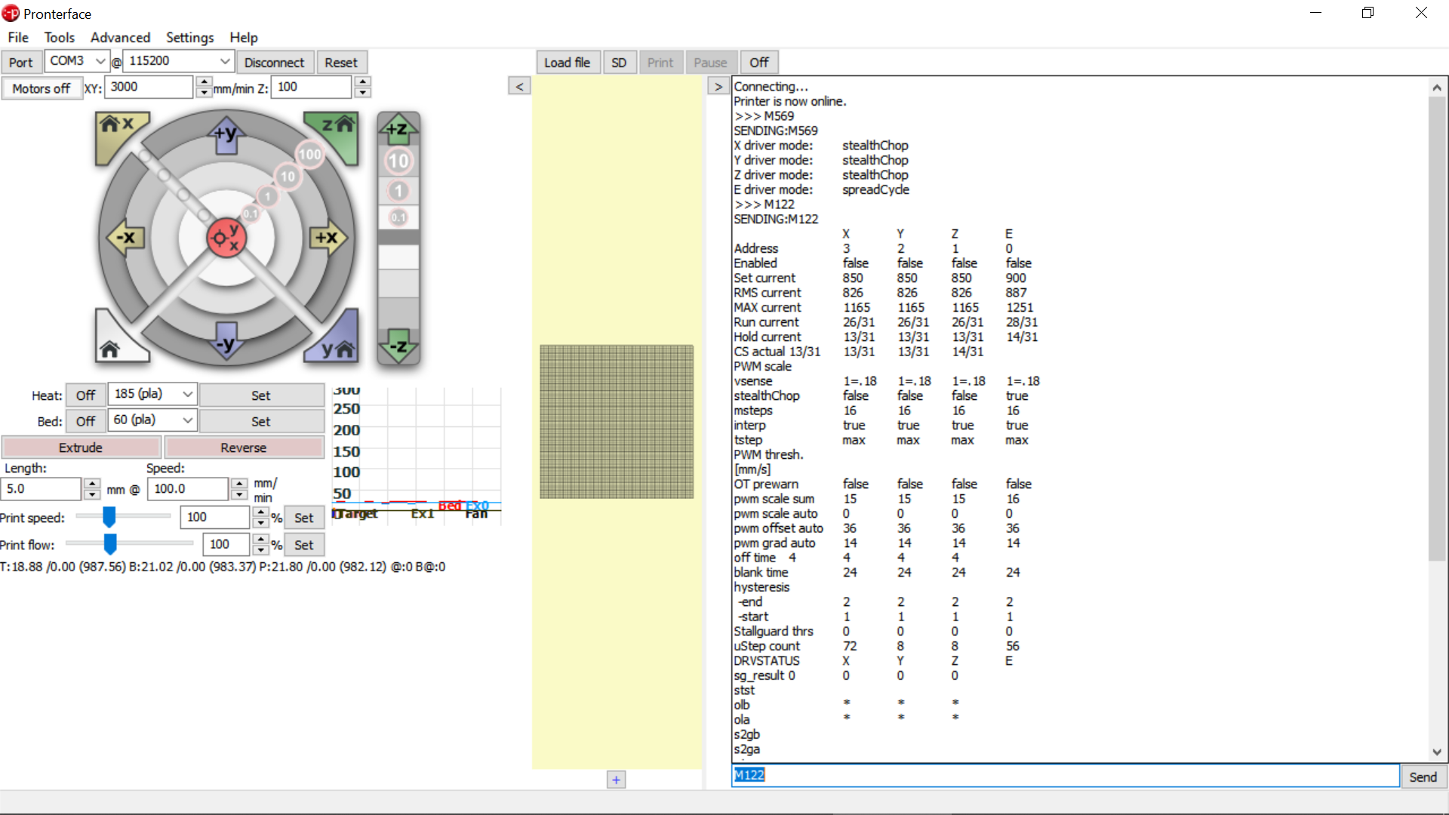Viewport: 1449px width, 815px height.
Task: Click the home all axes icon
Action: click(112, 347)
